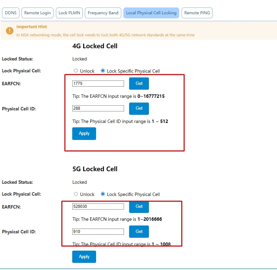Select Unlock radio for 4G cell

76,71
